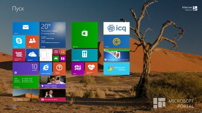The height and width of the screenshot is (113, 202).
Task: Open the green Store tile
Action: 85,35
